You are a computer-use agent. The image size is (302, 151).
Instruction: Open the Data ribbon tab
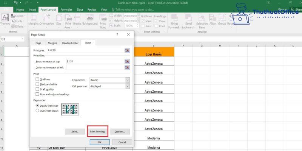pyautogui.click(x=80, y=9)
